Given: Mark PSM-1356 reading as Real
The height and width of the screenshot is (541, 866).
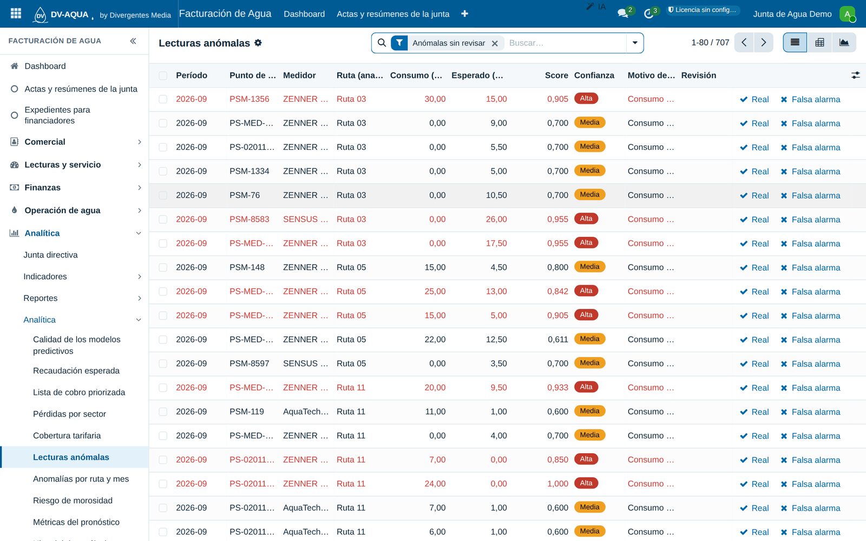Looking at the screenshot, I should click(x=755, y=100).
